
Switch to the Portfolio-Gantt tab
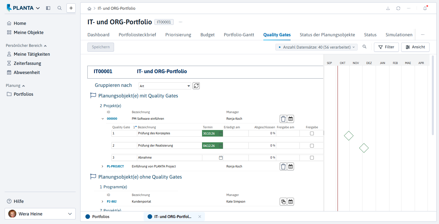[239, 35]
